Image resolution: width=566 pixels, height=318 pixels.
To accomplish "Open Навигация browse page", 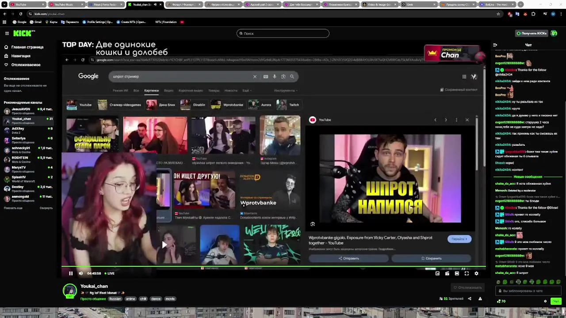I will (17, 56).
